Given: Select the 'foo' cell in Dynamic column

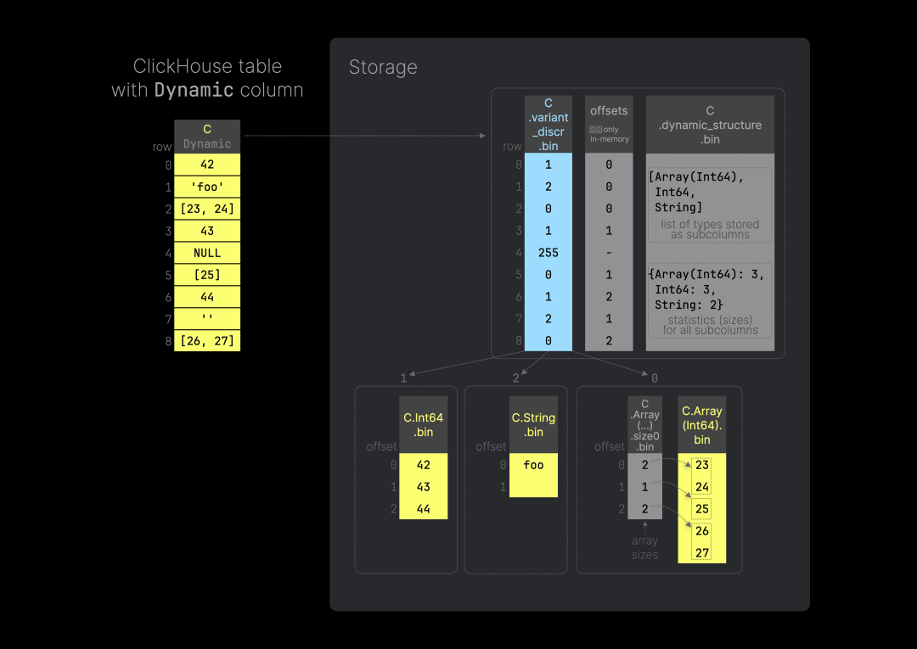Looking at the screenshot, I should [207, 187].
